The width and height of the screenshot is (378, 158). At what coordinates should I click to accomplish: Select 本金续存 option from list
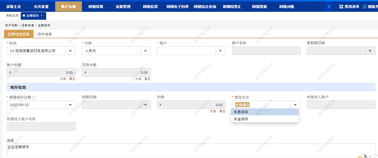point(241,119)
